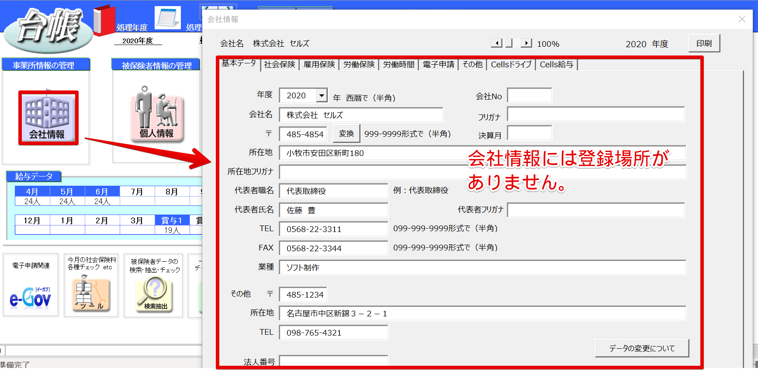The height and width of the screenshot is (371, 758).
Task: Switch to the 労働時間 tab
Action: point(399,65)
